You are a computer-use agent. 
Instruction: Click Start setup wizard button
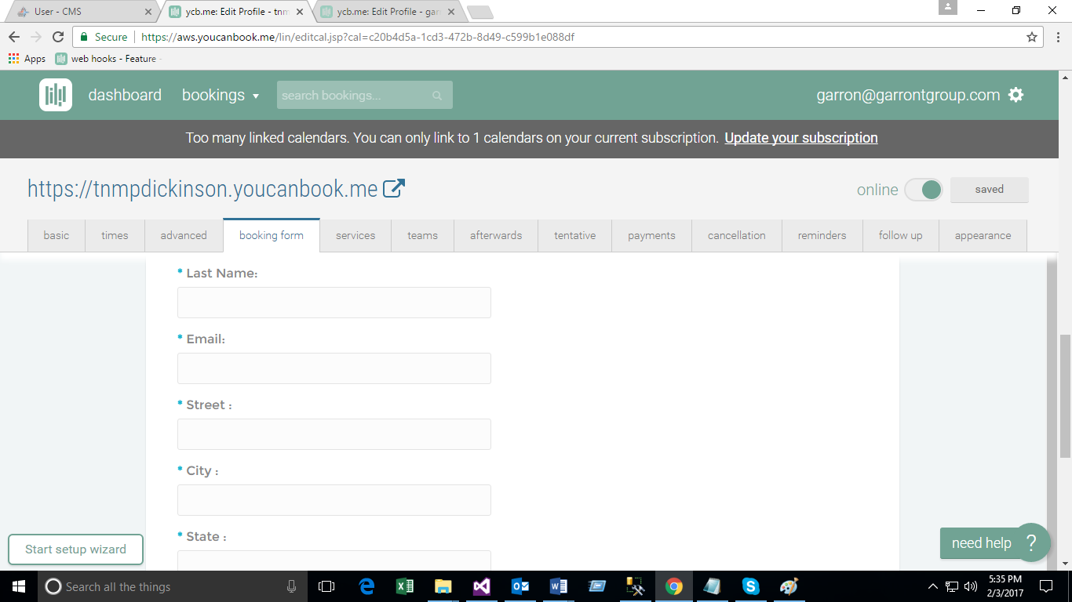[x=75, y=549]
